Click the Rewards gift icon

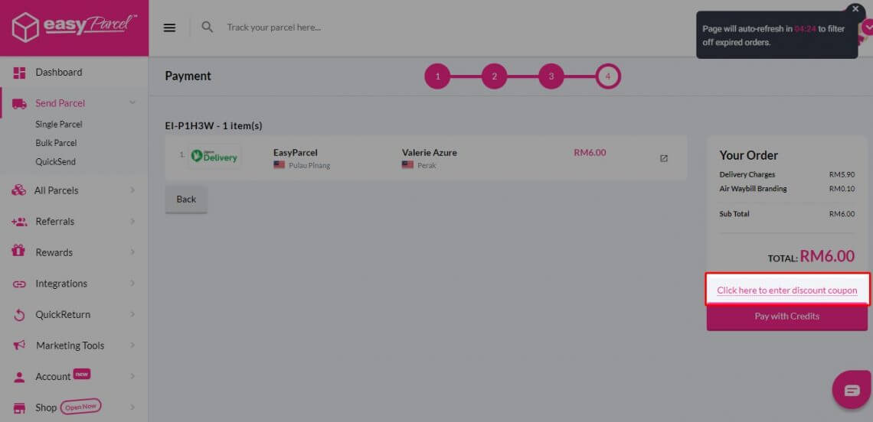(19, 252)
